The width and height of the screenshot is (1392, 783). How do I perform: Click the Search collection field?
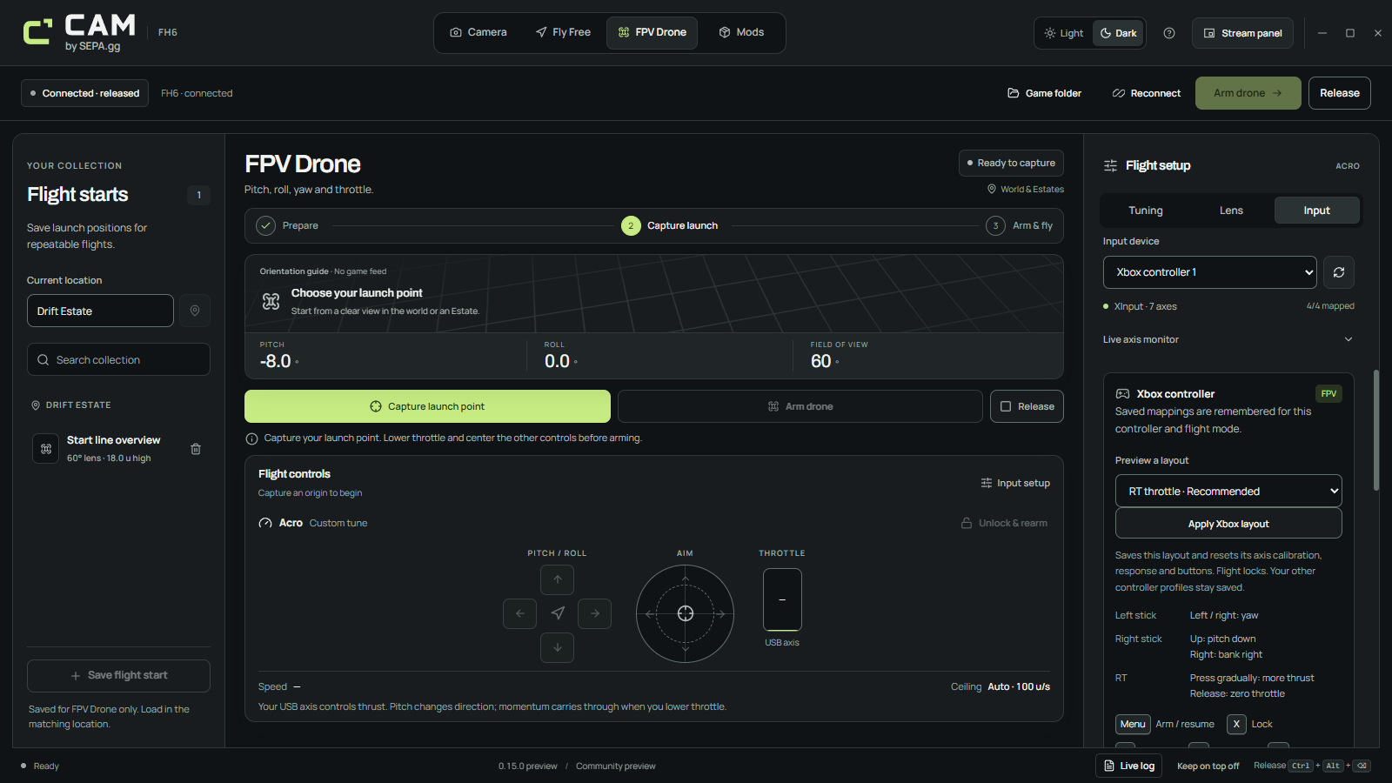[x=118, y=359]
